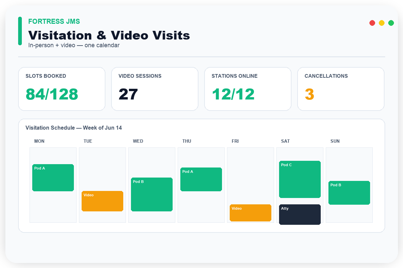Open Sunday's Pod B visitation block
Image resolution: width=403 pixels, height=268 pixels.
pos(349,193)
